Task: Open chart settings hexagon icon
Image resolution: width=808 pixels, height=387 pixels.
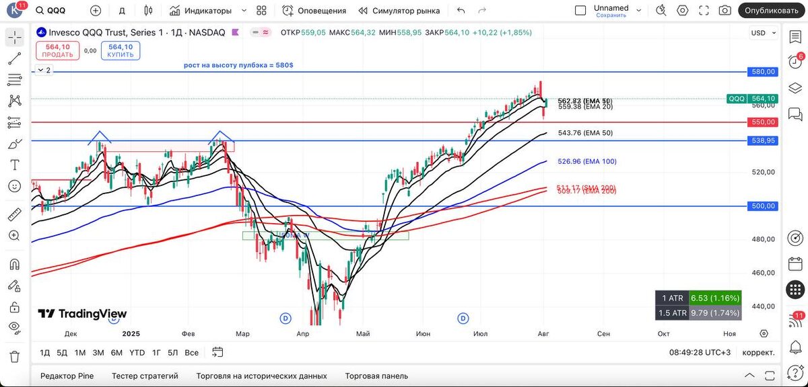Action: [x=683, y=11]
